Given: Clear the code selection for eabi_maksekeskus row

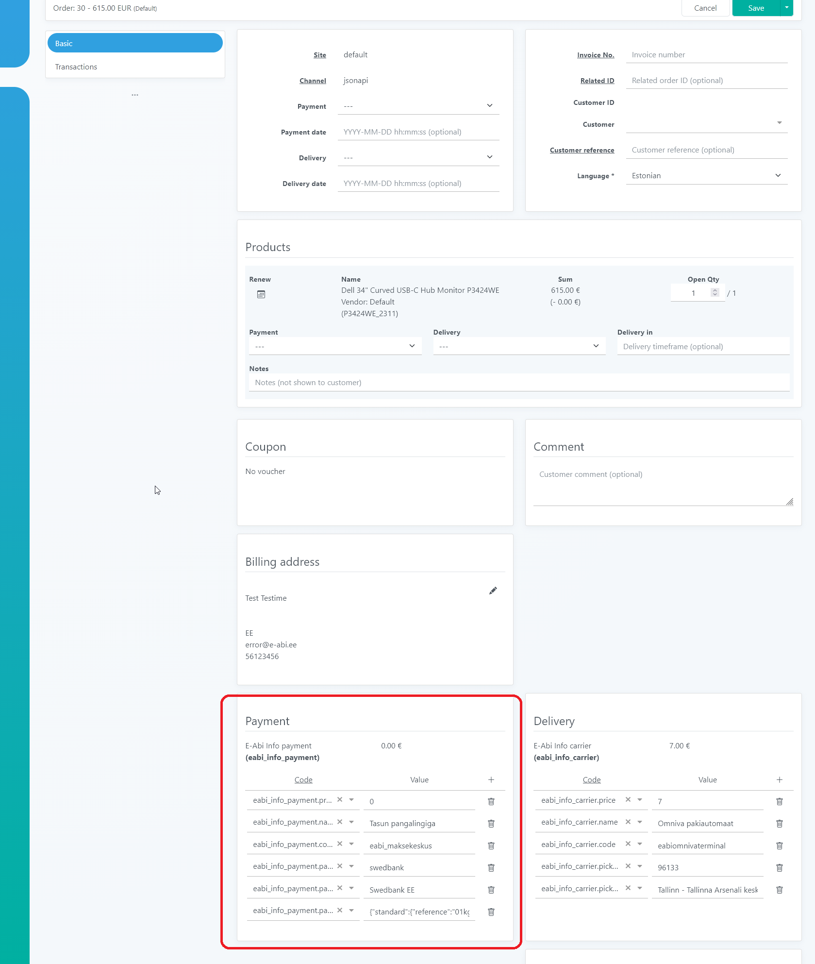Looking at the screenshot, I should [x=340, y=844].
